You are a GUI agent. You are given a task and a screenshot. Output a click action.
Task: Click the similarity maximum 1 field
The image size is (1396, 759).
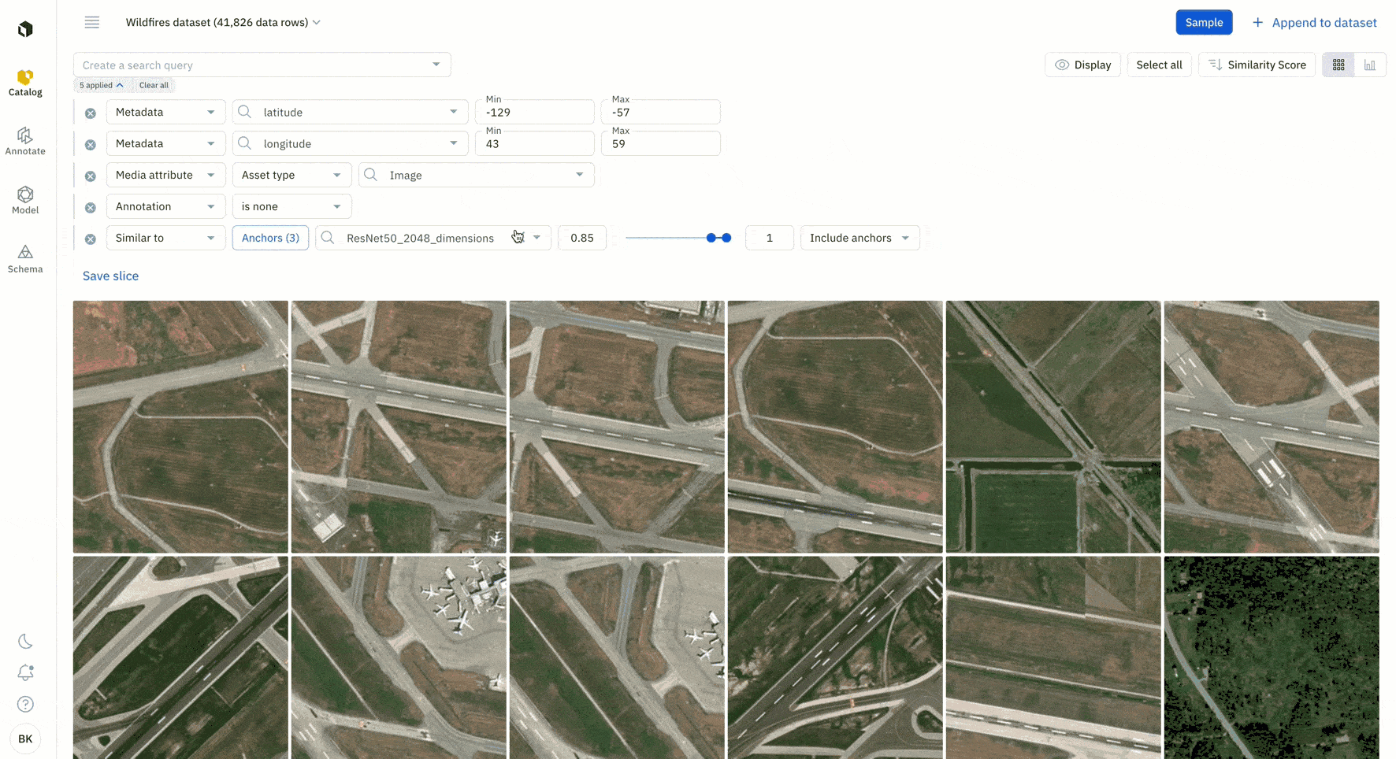click(769, 238)
